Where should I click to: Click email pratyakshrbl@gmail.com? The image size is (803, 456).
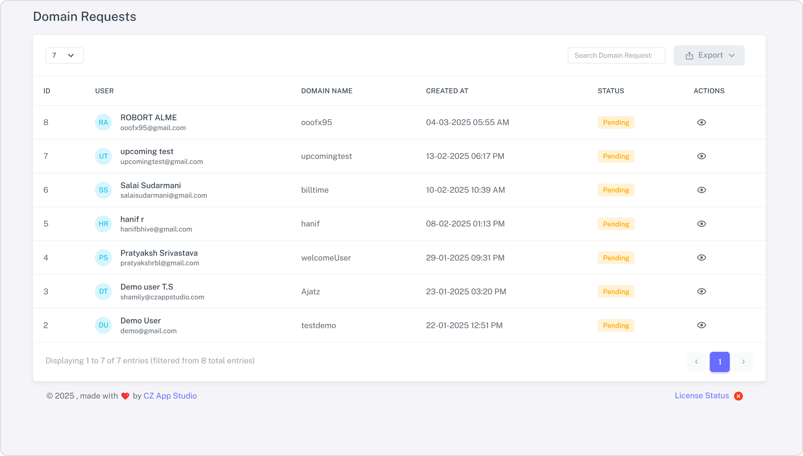coord(159,263)
